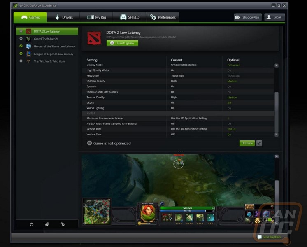The image size is (307, 247).
Task: Open the Preferences tab
Action: coord(163,17)
